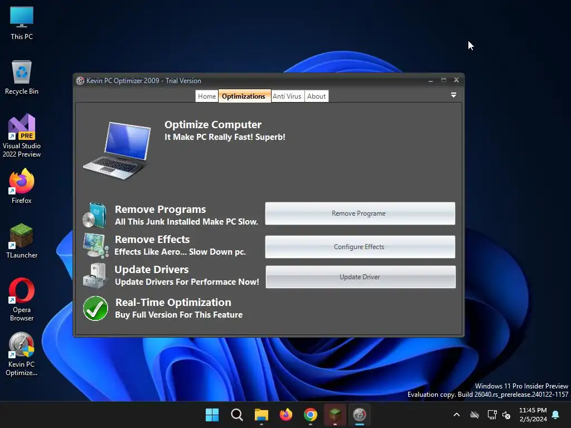Image resolution: width=571 pixels, height=428 pixels.
Task: Click the Remove Programs software box icon
Action: [95, 216]
